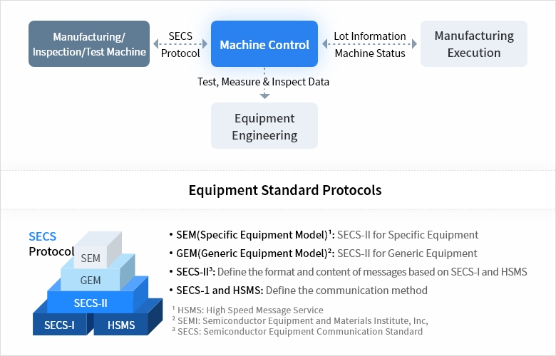Click the SECS-II pyramid layer
This screenshot has height=356, width=556.
(x=91, y=303)
